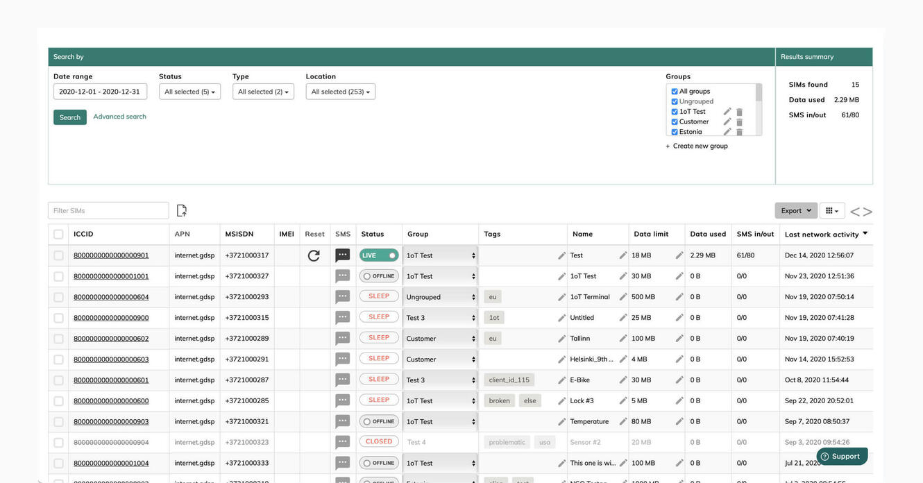Click the Filter SIMs input field
The image size is (923, 483).
[108, 210]
